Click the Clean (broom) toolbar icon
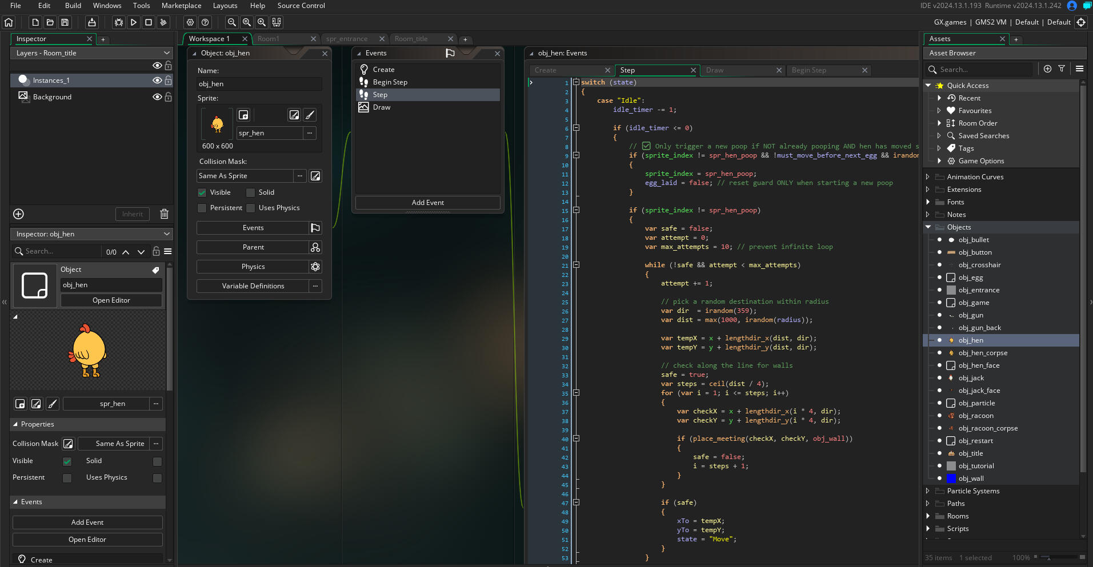 click(x=163, y=22)
